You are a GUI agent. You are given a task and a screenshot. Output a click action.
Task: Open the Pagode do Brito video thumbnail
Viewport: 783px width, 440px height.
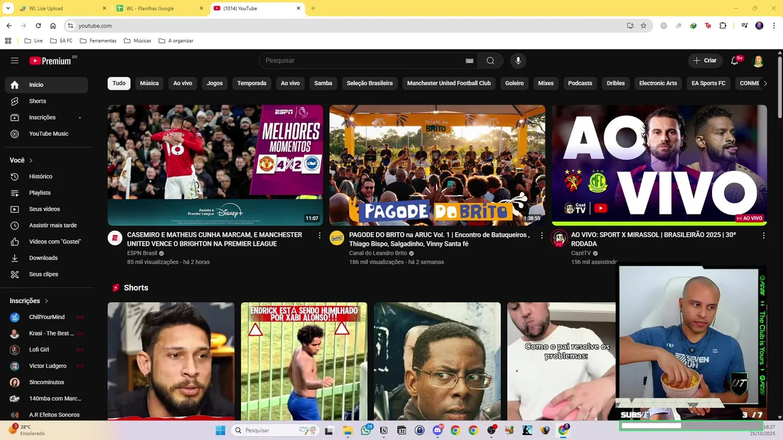tap(437, 165)
